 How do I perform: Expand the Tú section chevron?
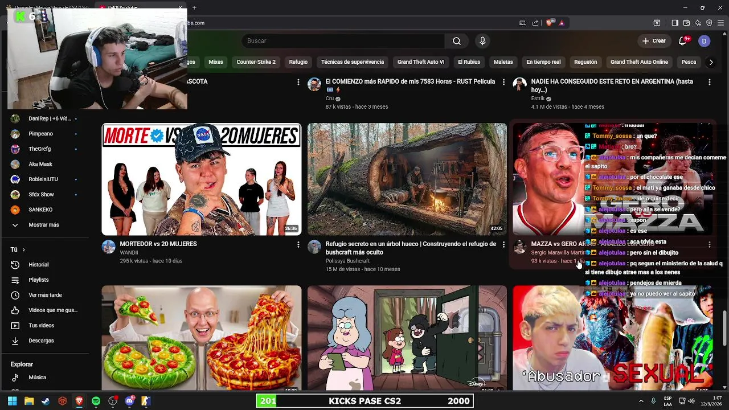pyautogui.click(x=23, y=249)
